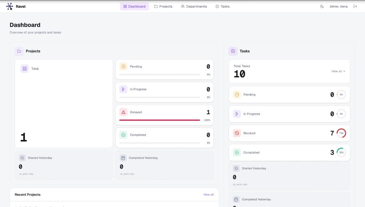365x207 pixels.
Task: Click the tasks In Progress 0% ring
Action: [341, 114]
